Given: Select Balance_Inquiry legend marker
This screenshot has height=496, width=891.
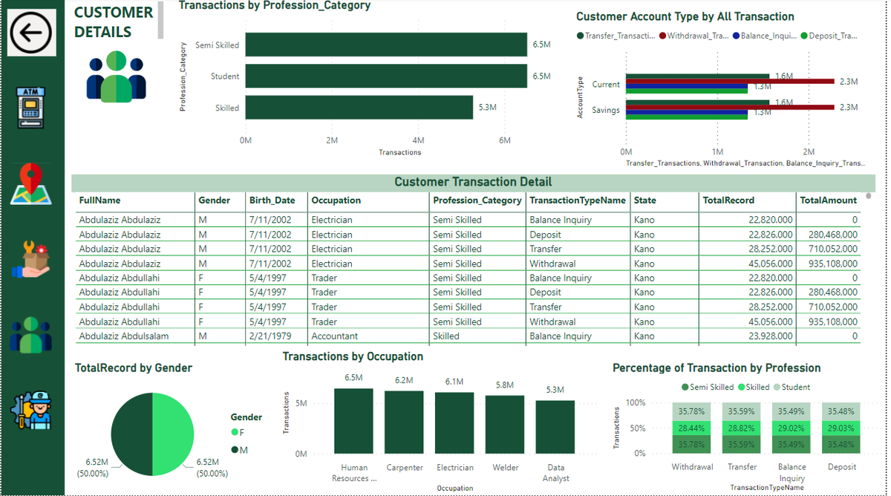Looking at the screenshot, I should 736,36.
